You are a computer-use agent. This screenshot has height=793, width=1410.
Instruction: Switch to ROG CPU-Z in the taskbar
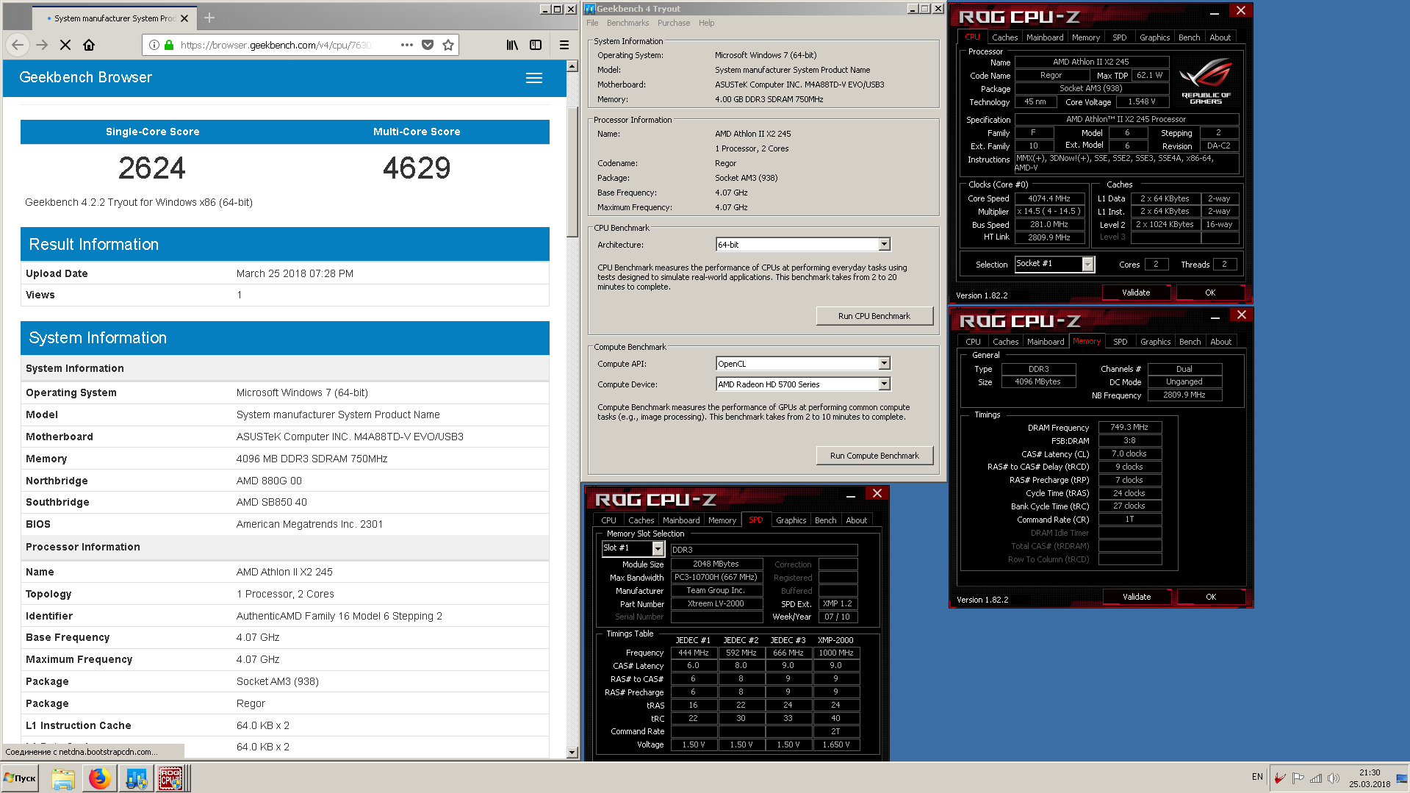click(171, 778)
